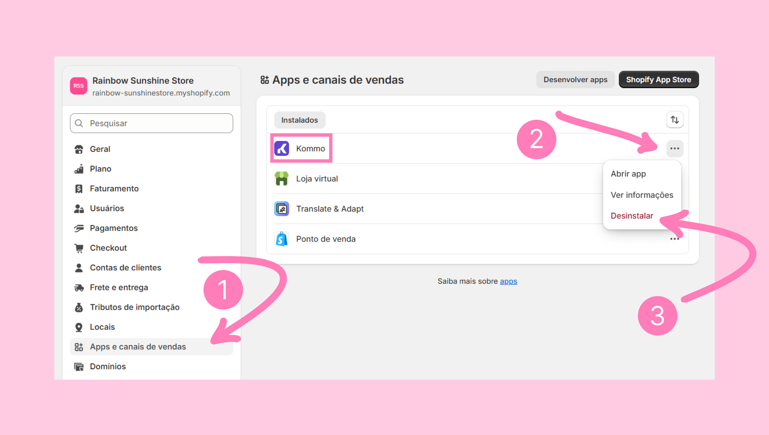This screenshot has height=435, width=769.
Task: Click the Translate & Adapt app icon
Action: [x=282, y=209]
